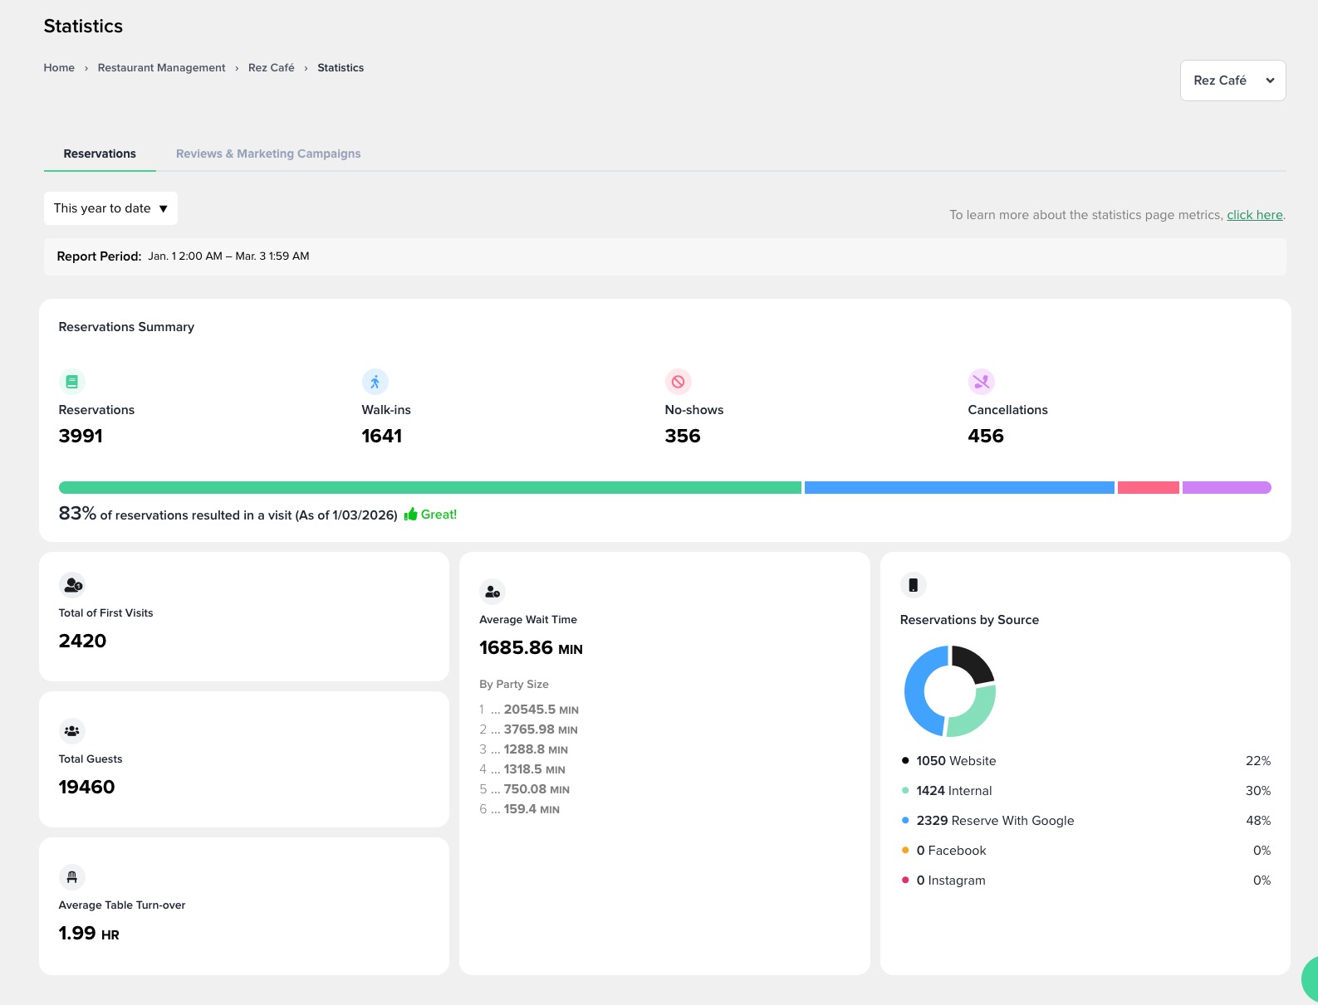This screenshot has height=1005, width=1318.
Task: Click the blue Walk-ins person icon
Action: click(375, 382)
